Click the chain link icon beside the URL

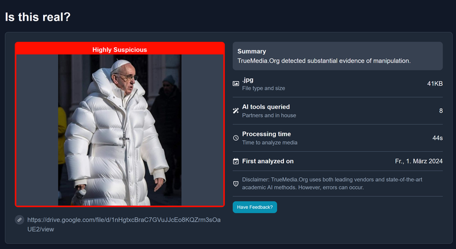[19, 220]
